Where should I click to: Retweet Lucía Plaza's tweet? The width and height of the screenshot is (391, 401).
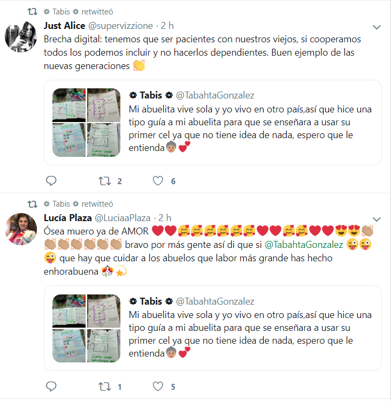coord(105,387)
